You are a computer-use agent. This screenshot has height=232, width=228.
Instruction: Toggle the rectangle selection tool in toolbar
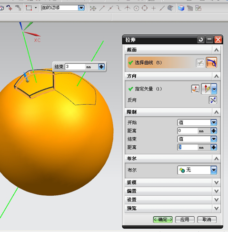pyautogui.click(x=29, y=8)
